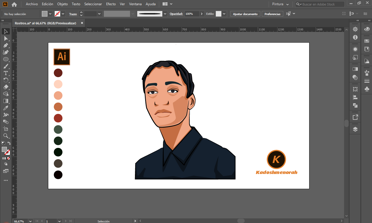
Task: Select the Direct Selection tool
Action: pyautogui.click(x=6, y=38)
